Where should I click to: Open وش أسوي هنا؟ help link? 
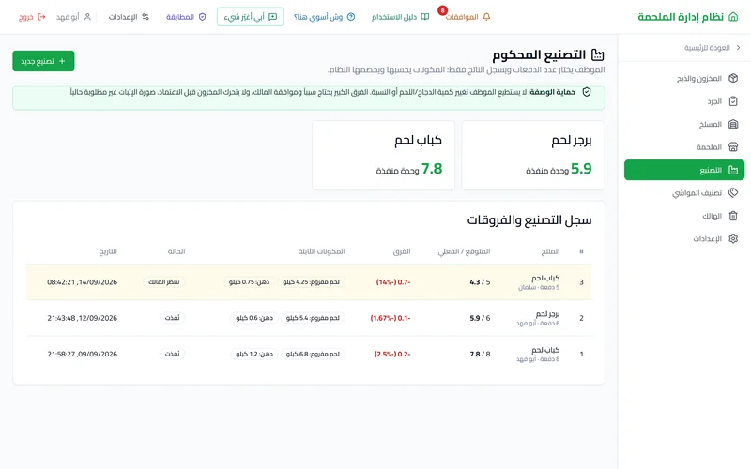click(x=318, y=17)
